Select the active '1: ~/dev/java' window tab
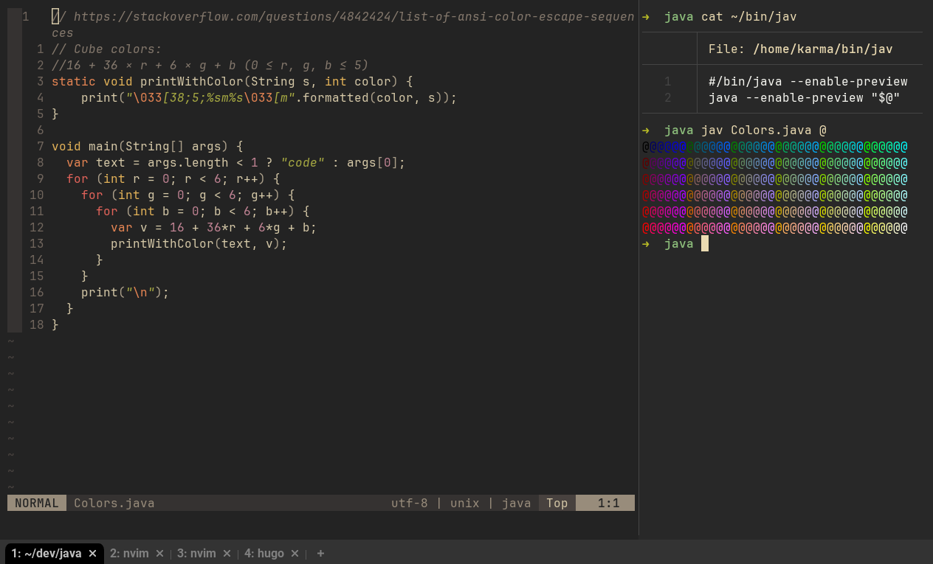The height and width of the screenshot is (564, 933). [48, 553]
